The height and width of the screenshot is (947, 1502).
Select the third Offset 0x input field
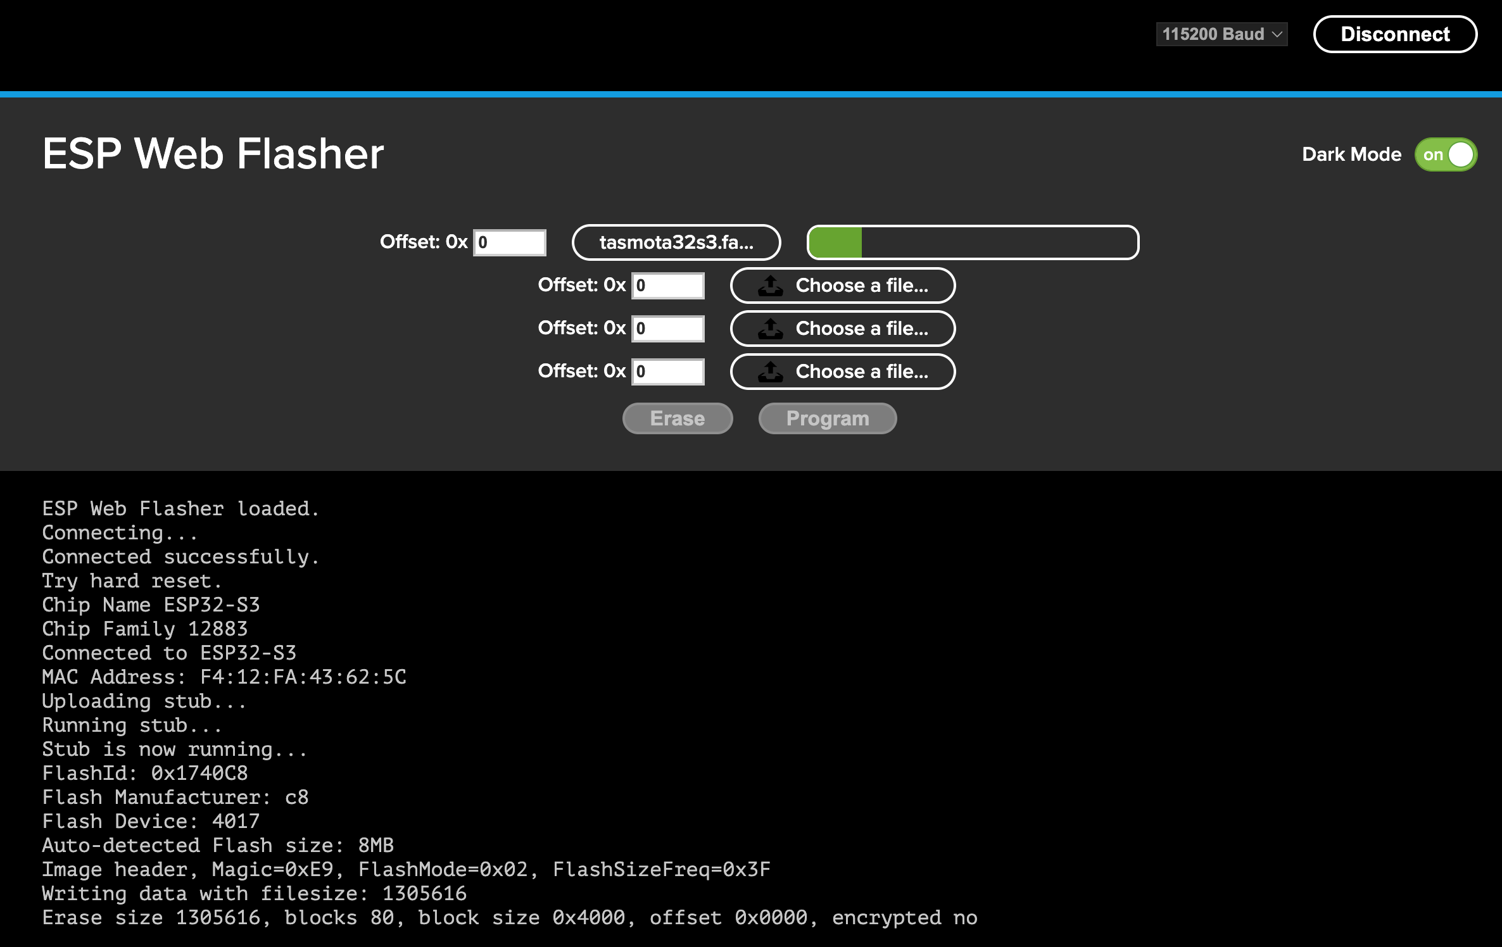click(667, 329)
